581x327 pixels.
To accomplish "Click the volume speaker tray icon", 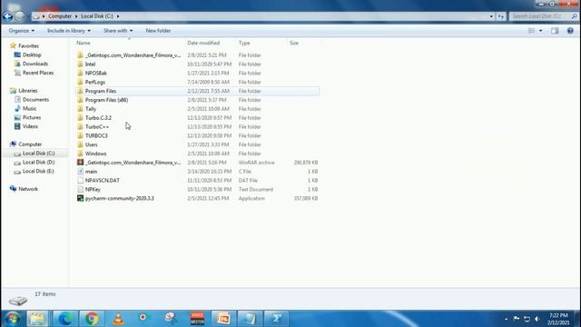I will click(537, 319).
